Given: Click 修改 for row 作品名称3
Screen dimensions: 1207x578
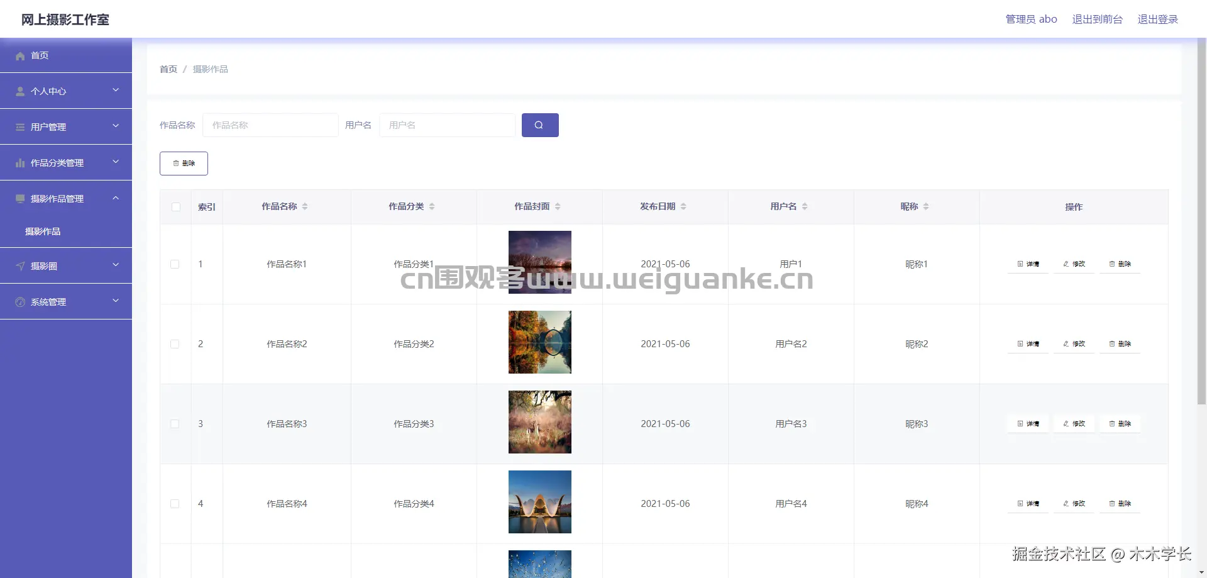Looking at the screenshot, I should coord(1074,424).
